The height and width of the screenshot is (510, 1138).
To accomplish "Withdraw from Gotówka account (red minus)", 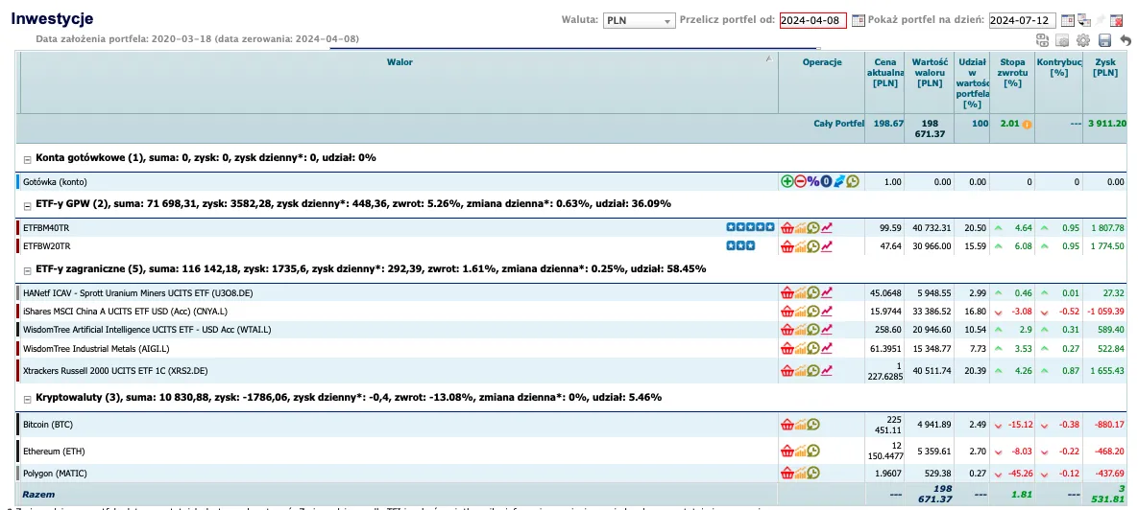I will [800, 182].
